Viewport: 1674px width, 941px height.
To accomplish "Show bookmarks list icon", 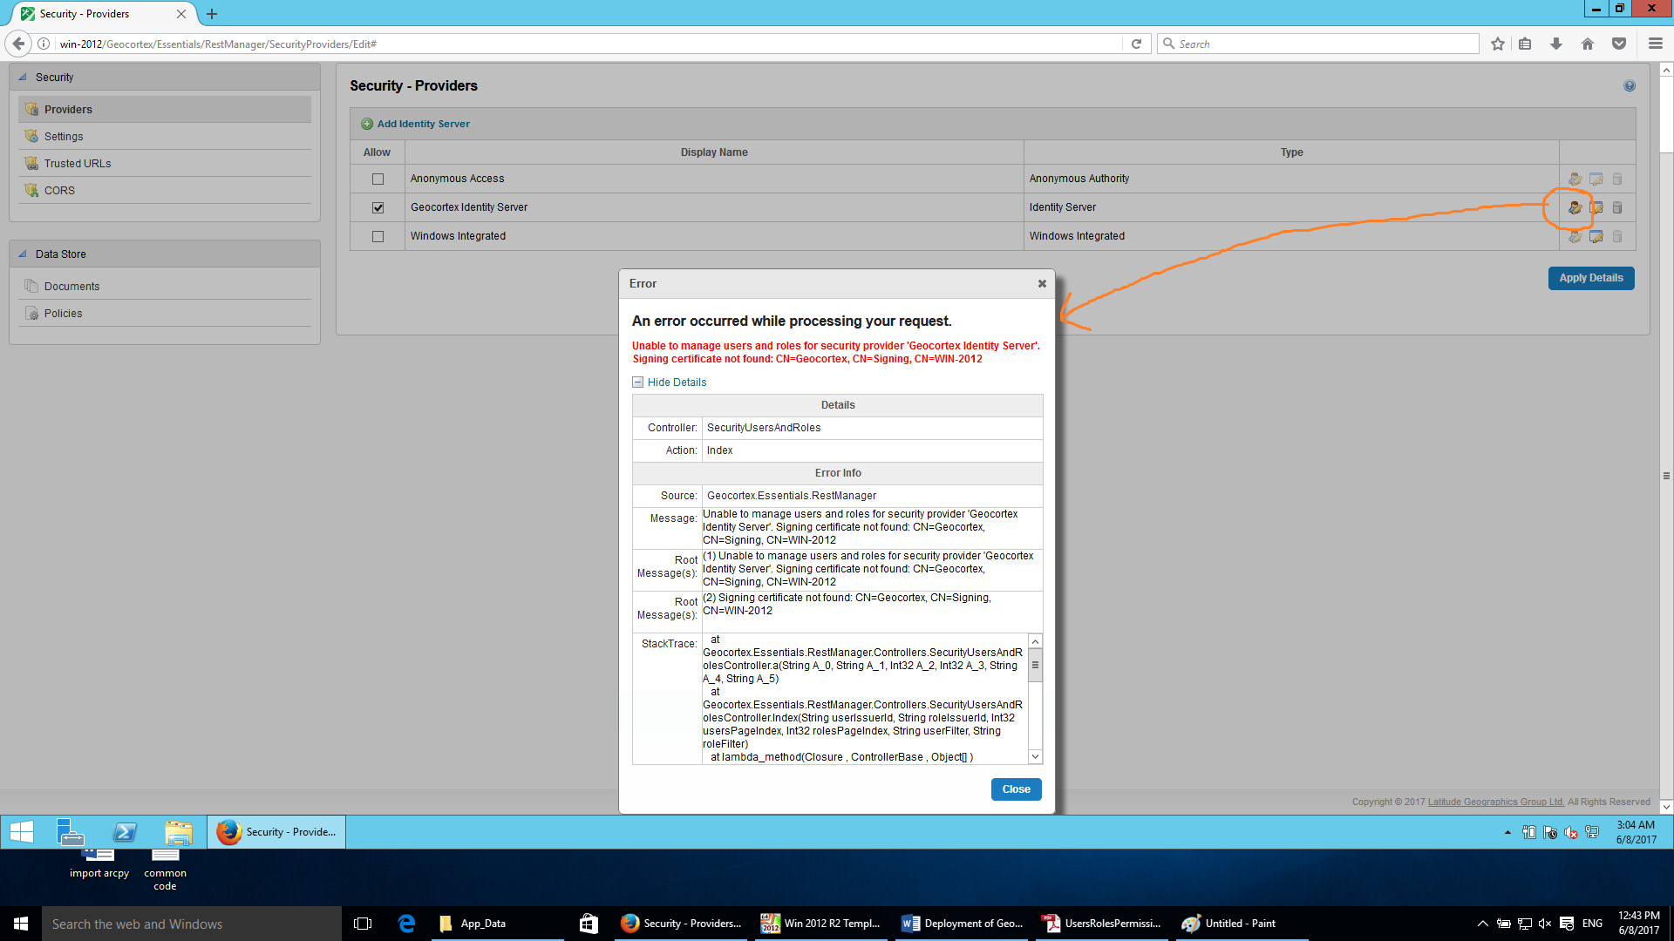I will 1525,44.
